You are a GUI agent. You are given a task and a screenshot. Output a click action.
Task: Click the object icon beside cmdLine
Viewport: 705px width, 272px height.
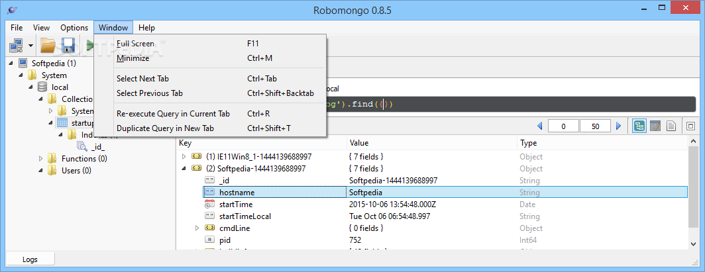210,228
